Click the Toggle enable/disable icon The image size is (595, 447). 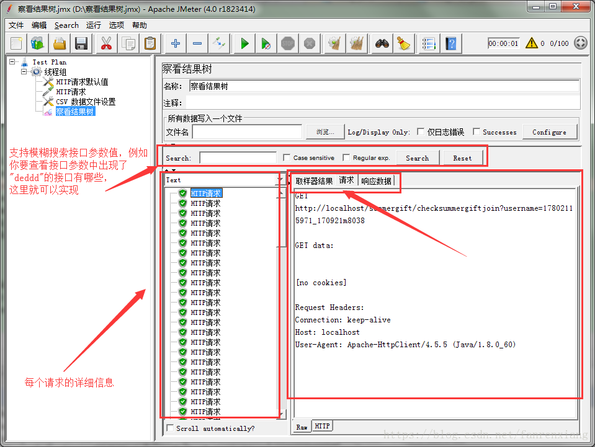[219, 43]
